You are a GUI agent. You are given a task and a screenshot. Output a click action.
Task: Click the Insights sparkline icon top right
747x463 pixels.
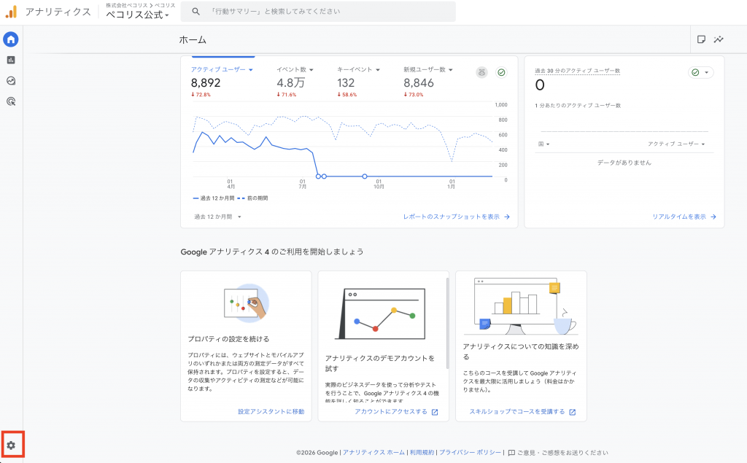(x=719, y=39)
